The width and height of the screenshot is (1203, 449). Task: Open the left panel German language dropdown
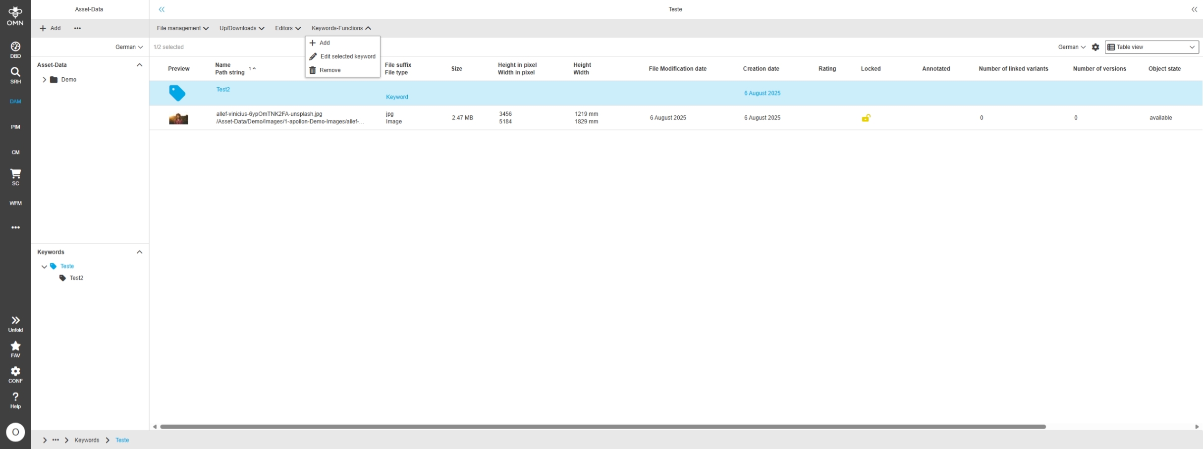tap(129, 47)
